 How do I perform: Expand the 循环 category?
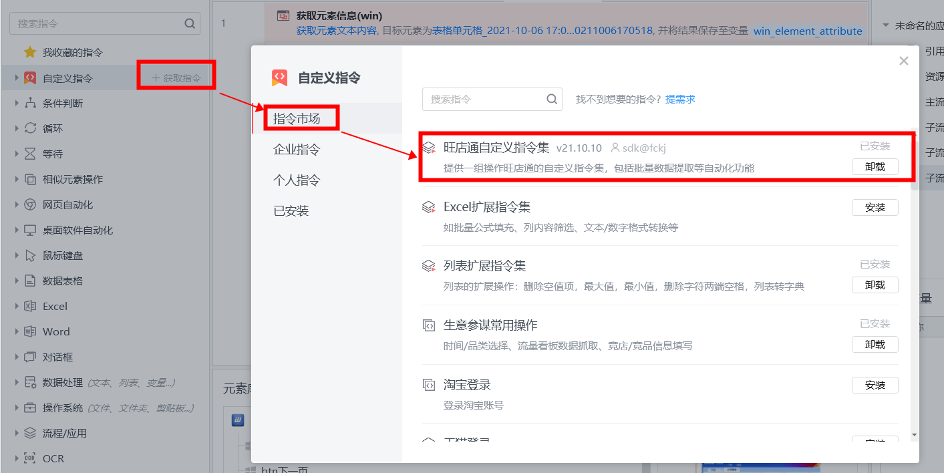coord(17,128)
